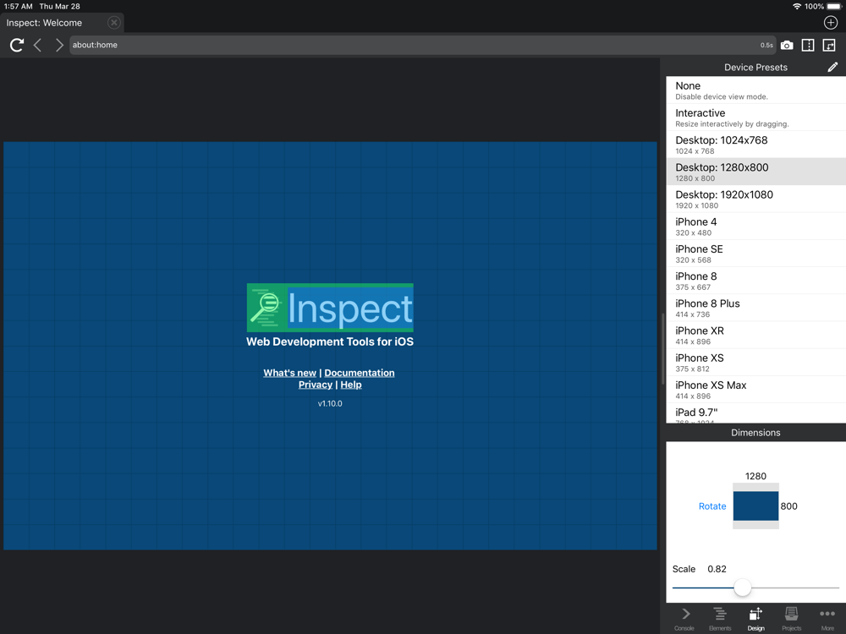Select the iPhone XS preset
Image resolution: width=846 pixels, height=634 pixels.
click(x=755, y=363)
